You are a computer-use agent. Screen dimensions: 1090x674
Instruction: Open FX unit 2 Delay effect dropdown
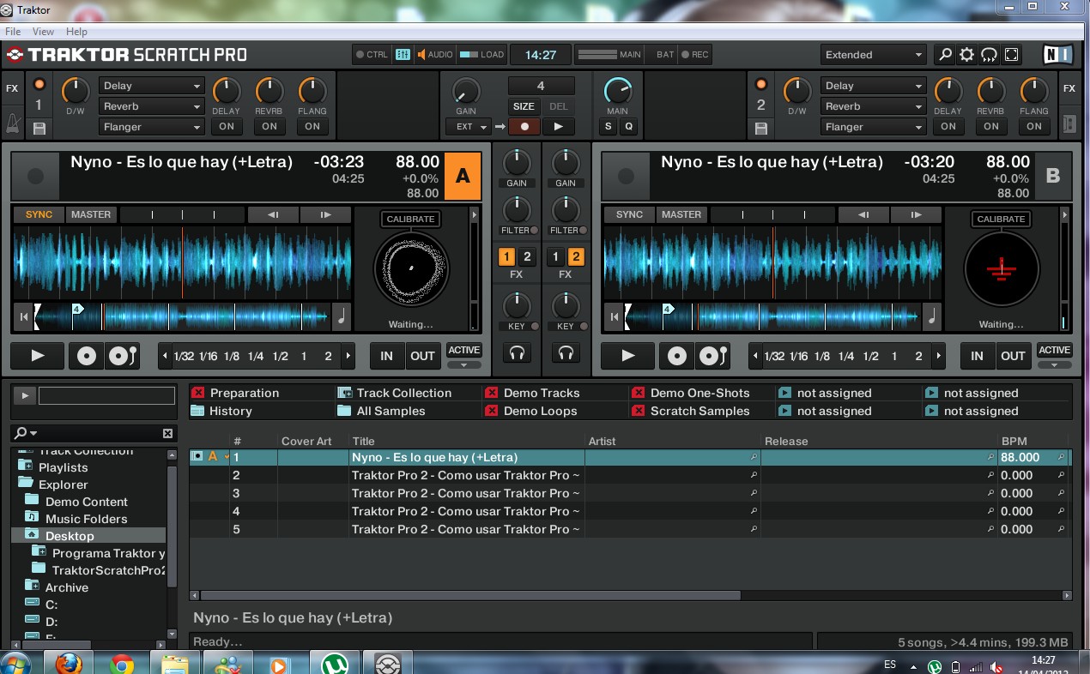coord(874,86)
